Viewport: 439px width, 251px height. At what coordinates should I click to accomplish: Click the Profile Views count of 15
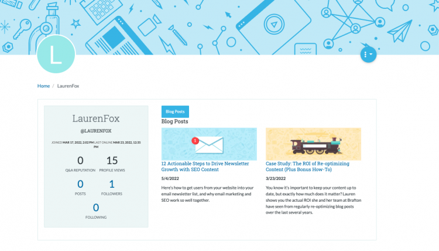pyautogui.click(x=112, y=161)
